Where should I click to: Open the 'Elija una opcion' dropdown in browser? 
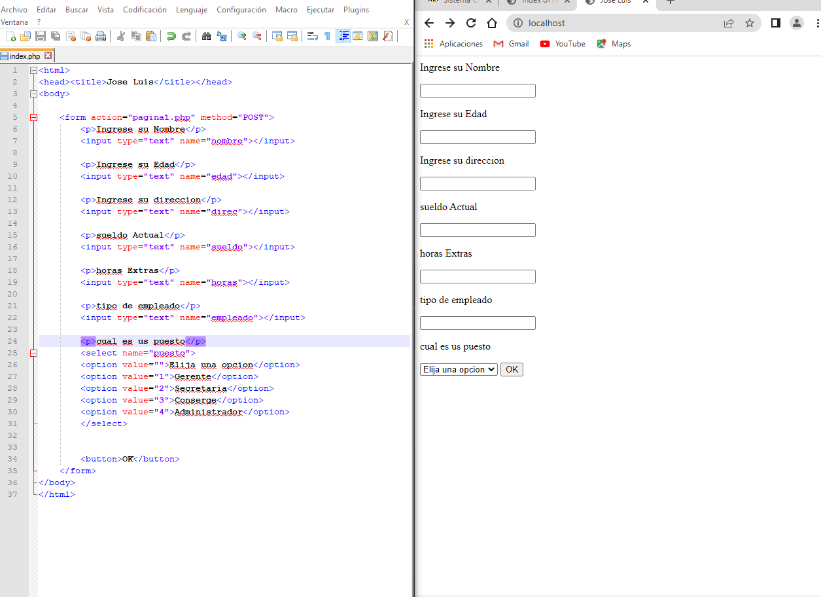pos(459,369)
